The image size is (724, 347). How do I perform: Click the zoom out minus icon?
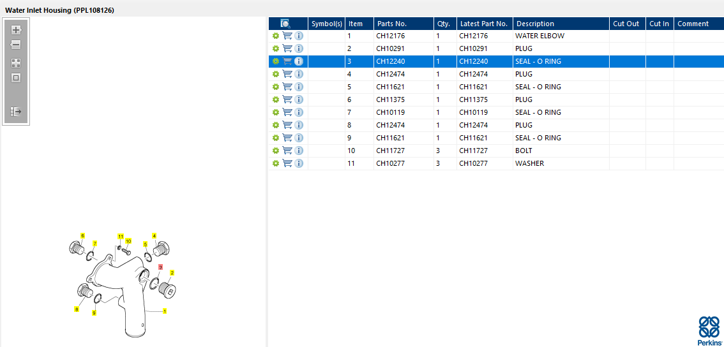16,45
